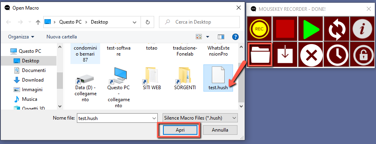Save macro with the download arrow icon

pos(285,54)
